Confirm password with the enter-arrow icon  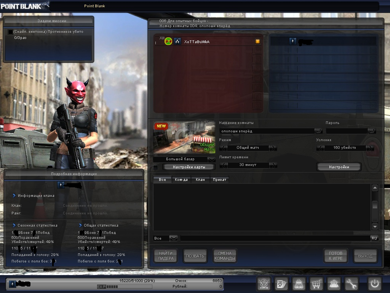point(372,131)
